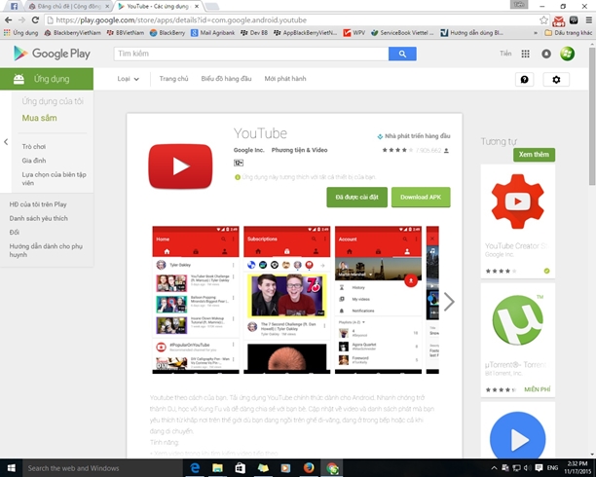Open File Explorer from taskbar
This screenshot has width=596, height=477.
click(x=217, y=468)
